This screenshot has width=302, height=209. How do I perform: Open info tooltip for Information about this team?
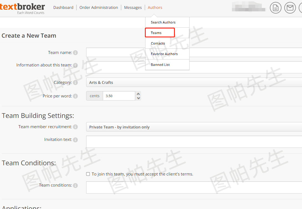coord(75,65)
